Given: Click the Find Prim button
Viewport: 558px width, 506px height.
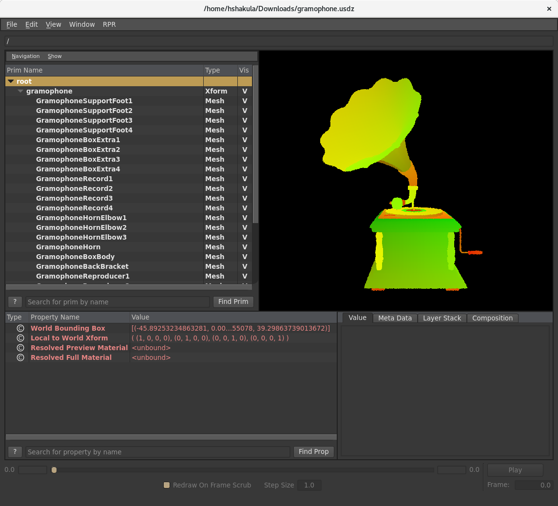Looking at the screenshot, I should tap(233, 301).
